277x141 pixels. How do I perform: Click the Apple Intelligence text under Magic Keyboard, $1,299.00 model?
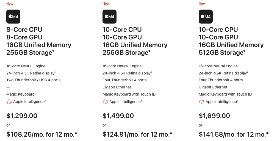click(x=29, y=102)
